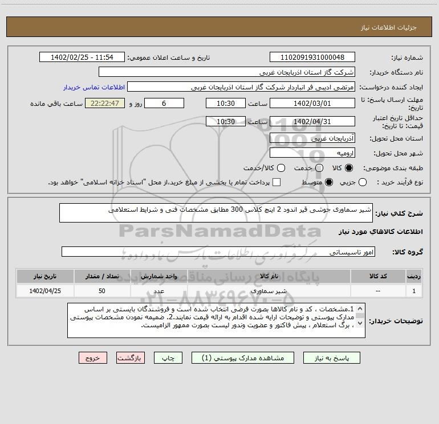Screen dimensions: 439x424
Task: Click the تاریخ نیاز column header
Action: click(45, 276)
